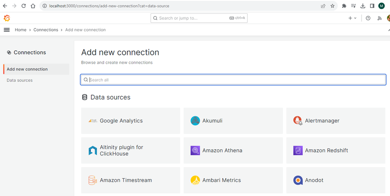
Task: Go to Connections breadcrumb
Action: pyautogui.click(x=46, y=30)
